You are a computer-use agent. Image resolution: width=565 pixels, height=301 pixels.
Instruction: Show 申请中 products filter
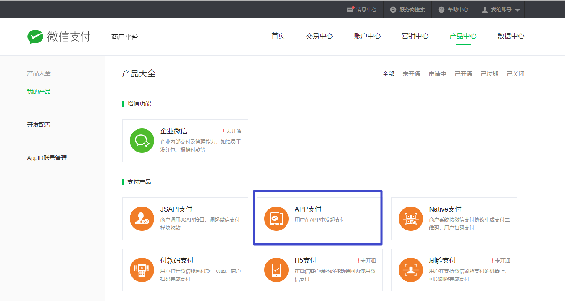[437, 74]
